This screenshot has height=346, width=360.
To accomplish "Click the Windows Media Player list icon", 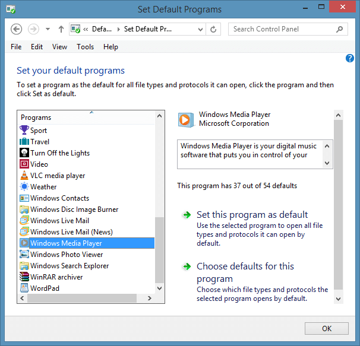I will pos(24,243).
